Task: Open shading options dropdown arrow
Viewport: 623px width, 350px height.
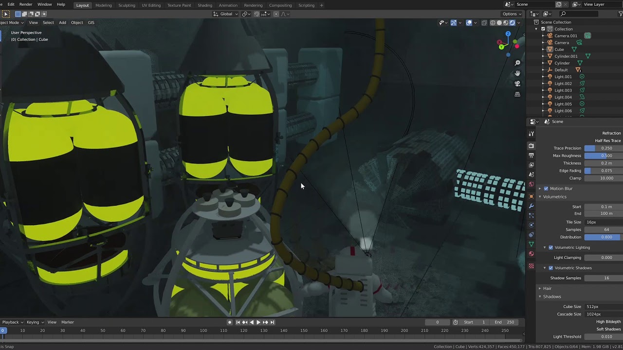Action: (519, 23)
